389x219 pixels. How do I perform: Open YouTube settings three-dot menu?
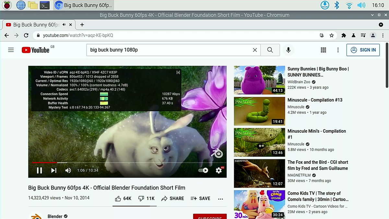tap(338, 50)
